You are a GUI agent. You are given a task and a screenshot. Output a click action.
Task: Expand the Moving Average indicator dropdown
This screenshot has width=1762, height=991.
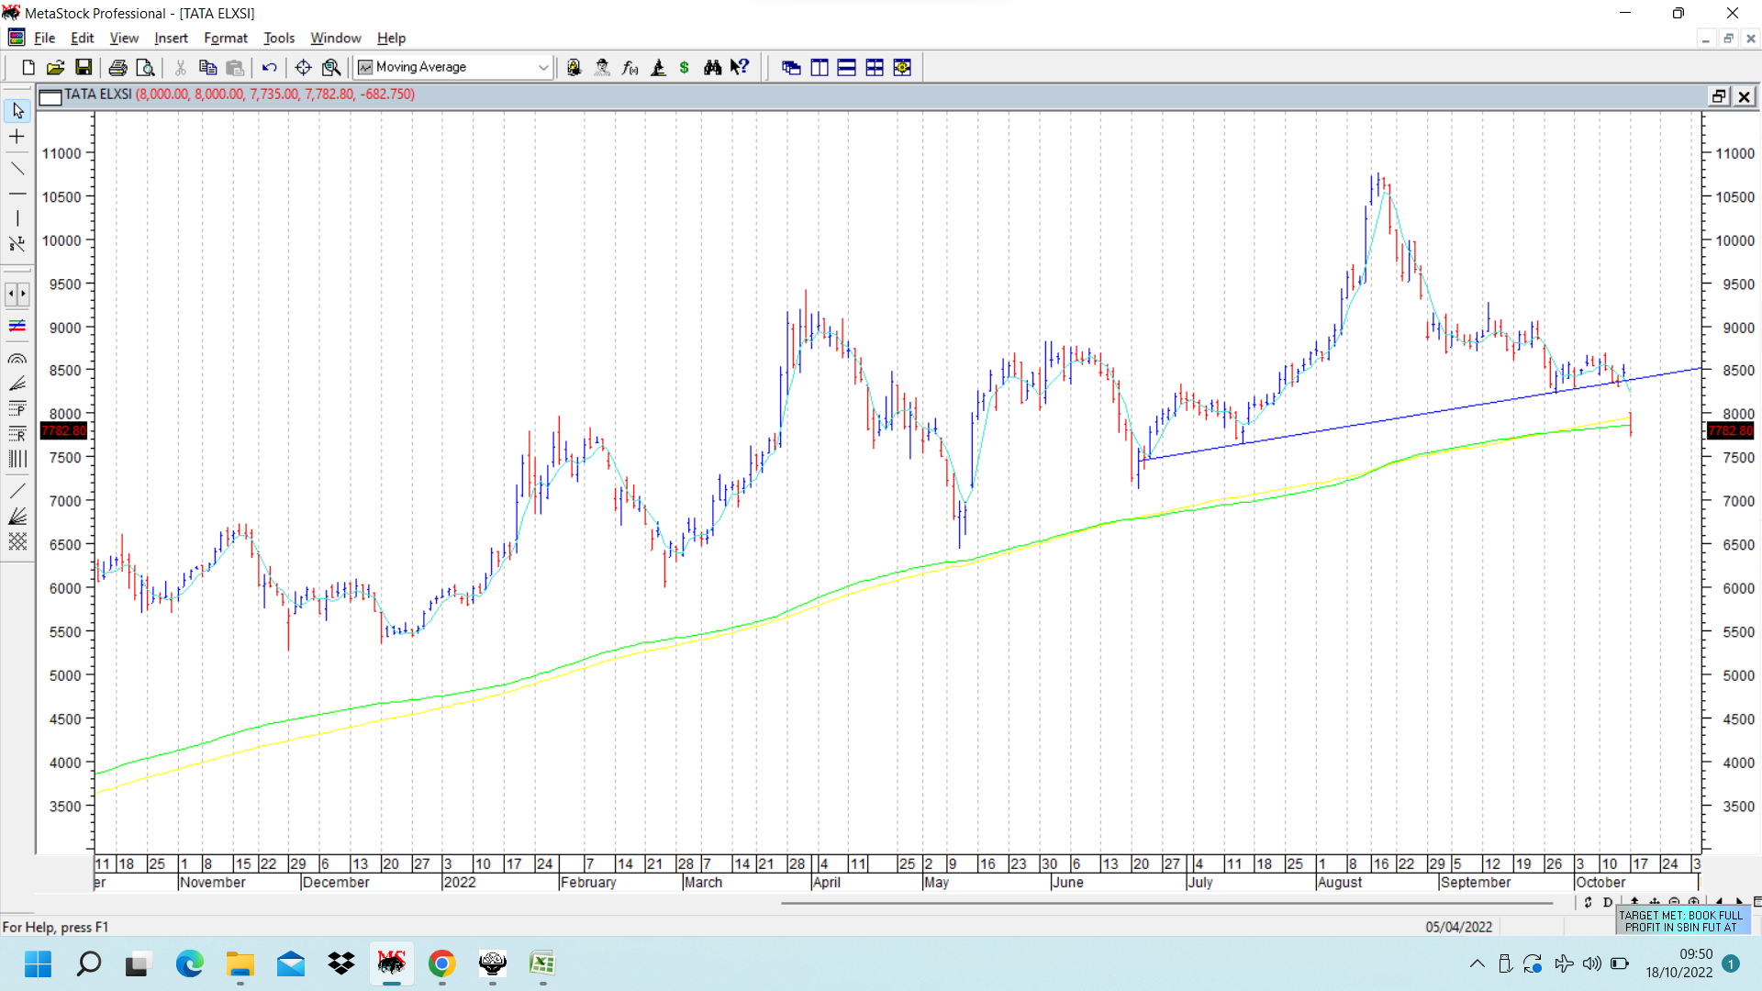coord(542,67)
